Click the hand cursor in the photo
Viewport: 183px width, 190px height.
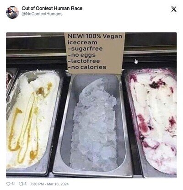point(136,62)
